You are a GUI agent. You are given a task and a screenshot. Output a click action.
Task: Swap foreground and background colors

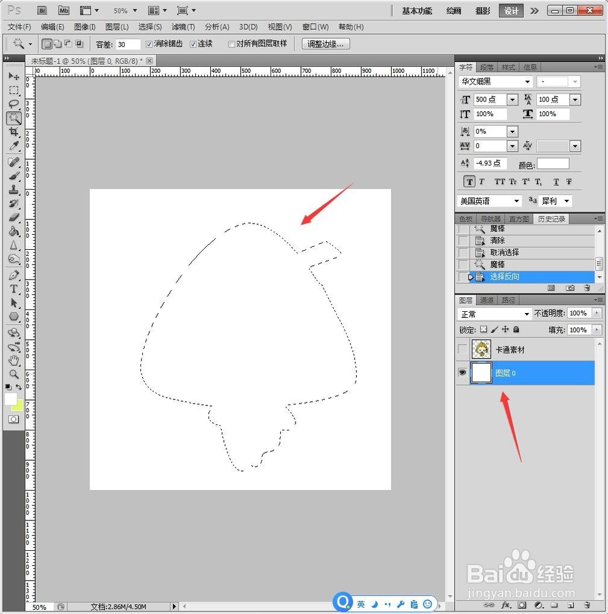click(x=18, y=387)
